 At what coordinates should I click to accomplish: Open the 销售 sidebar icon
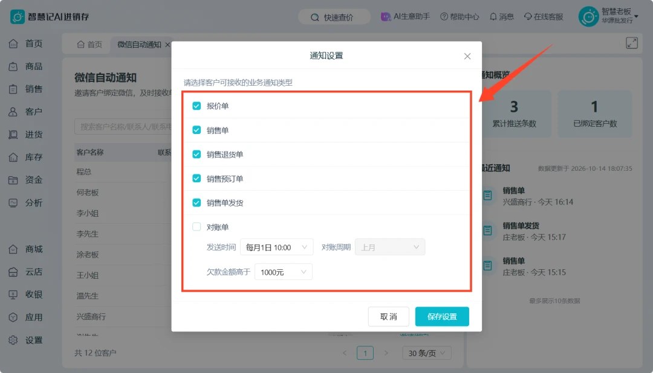[13, 89]
